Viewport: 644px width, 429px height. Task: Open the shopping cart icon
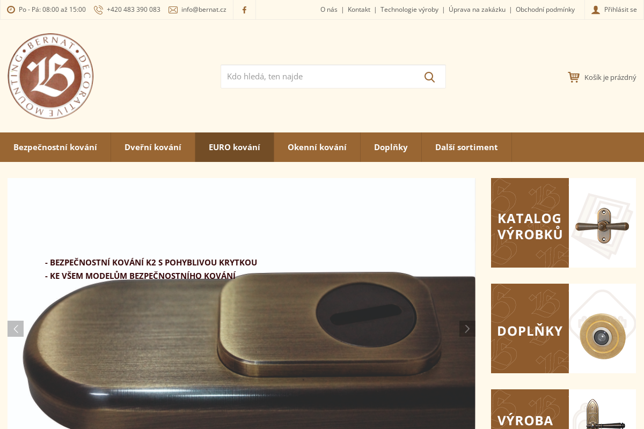click(574, 77)
